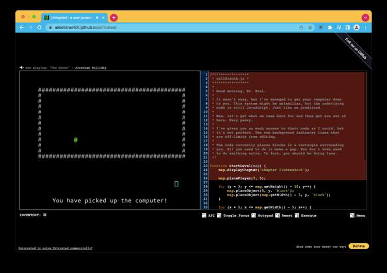The width and height of the screenshot is (387, 273).
Task: Click the Toggle Focus button
Action: click(233, 216)
